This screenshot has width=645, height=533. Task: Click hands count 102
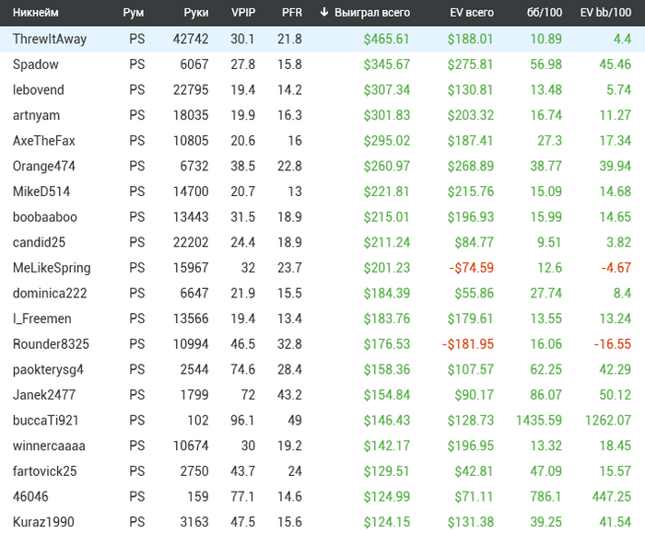[x=198, y=421]
